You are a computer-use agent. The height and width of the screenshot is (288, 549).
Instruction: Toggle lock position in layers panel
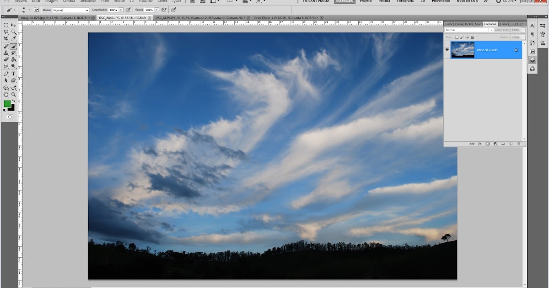point(467,37)
